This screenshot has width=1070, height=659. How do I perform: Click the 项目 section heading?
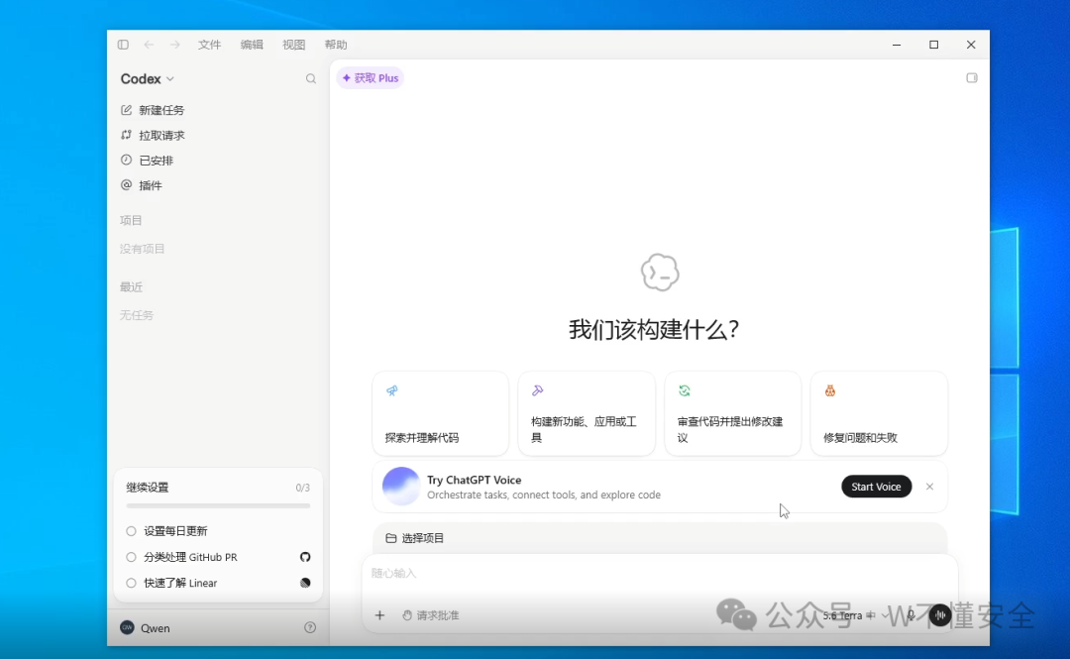click(131, 221)
